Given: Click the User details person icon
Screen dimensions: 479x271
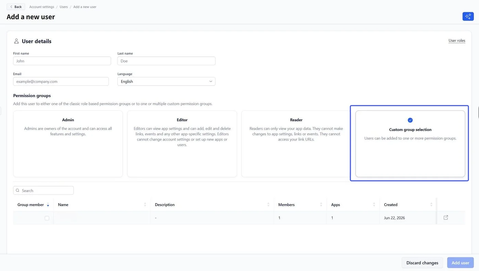Looking at the screenshot, I should (16, 41).
